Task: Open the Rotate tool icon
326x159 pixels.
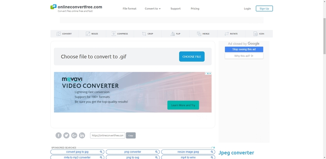Action: (227, 34)
